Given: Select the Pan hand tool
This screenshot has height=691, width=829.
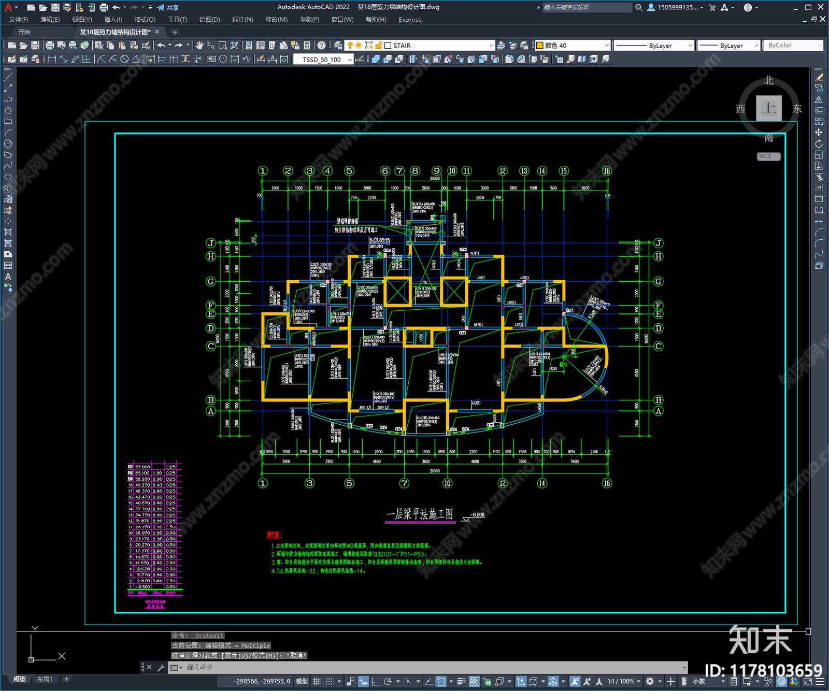Looking at the screenshot, I should pyautogui.click(x=199, y=46).
